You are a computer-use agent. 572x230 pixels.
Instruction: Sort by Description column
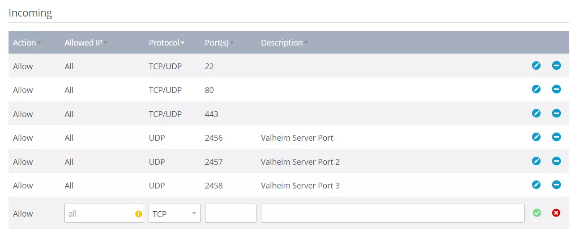[x=284, y=43]
